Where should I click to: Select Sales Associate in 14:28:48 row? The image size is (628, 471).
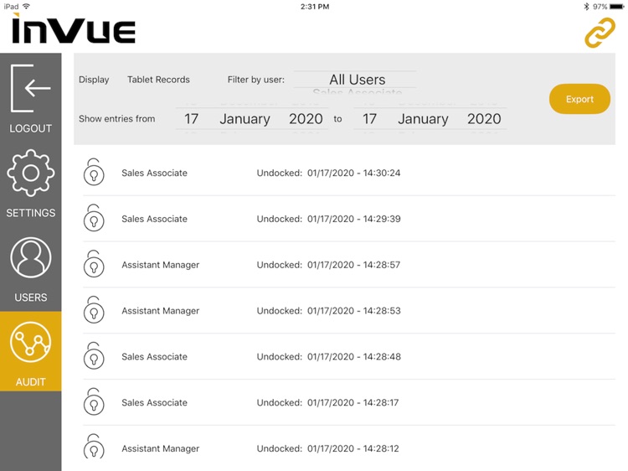coord(155,357)
